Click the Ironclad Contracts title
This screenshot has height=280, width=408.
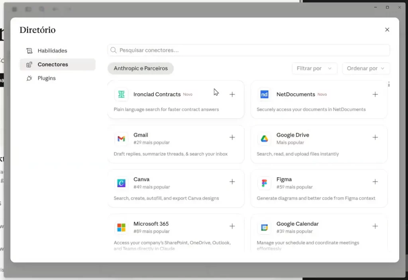(x=157, y=94)
